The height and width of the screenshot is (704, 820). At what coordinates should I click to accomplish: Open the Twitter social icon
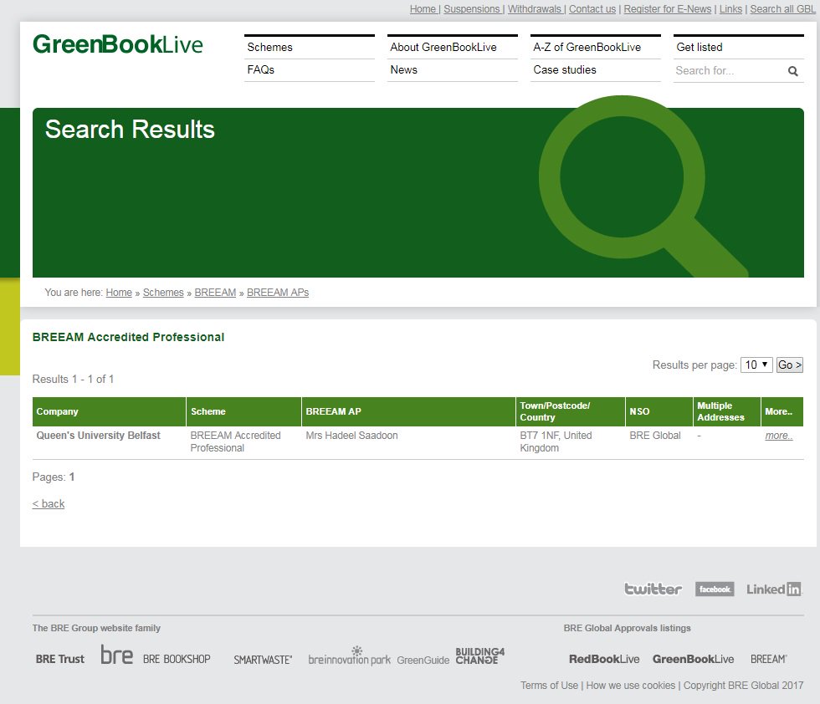tap(653, 589)
